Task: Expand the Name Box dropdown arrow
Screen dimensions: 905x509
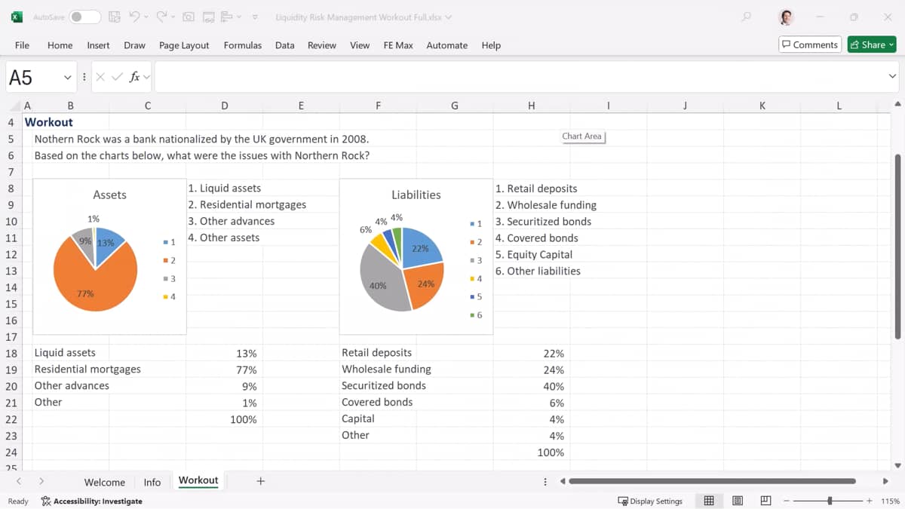Action: 68,77
